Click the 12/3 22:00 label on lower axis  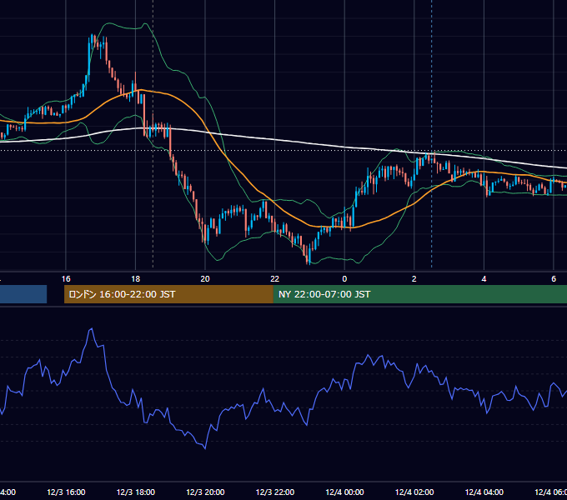click(275, 492)
